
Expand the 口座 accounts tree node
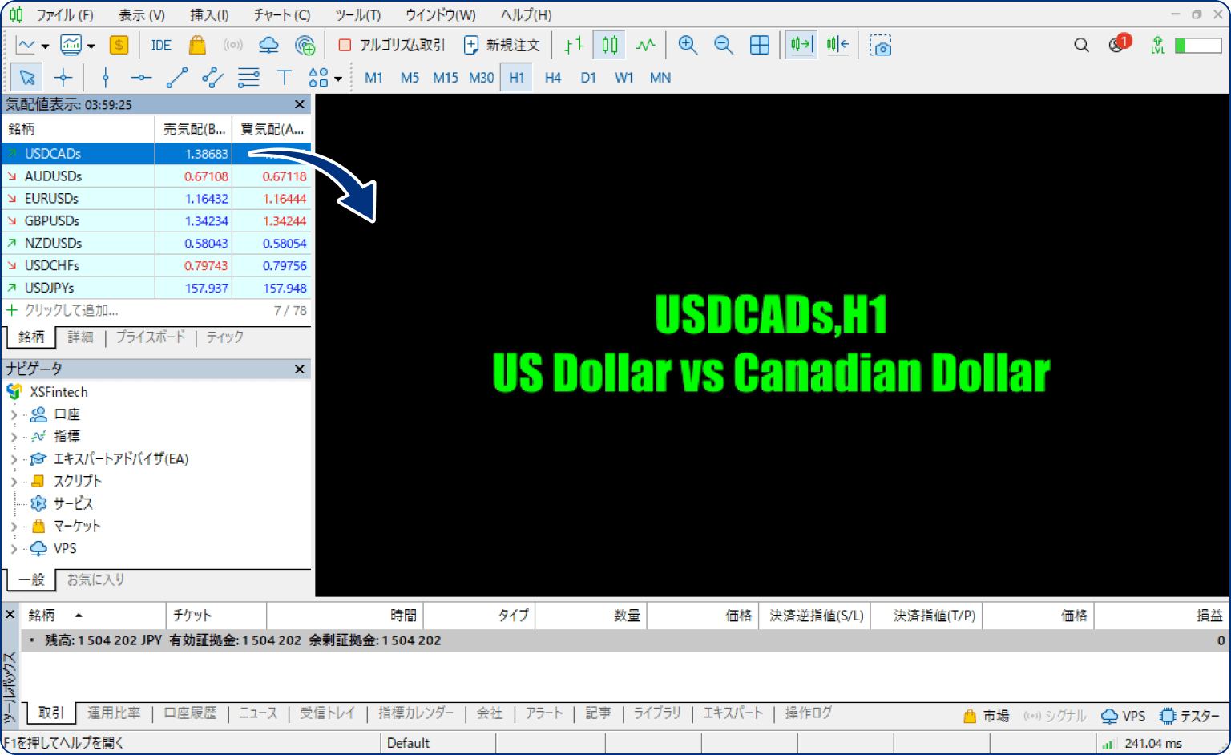14,415
